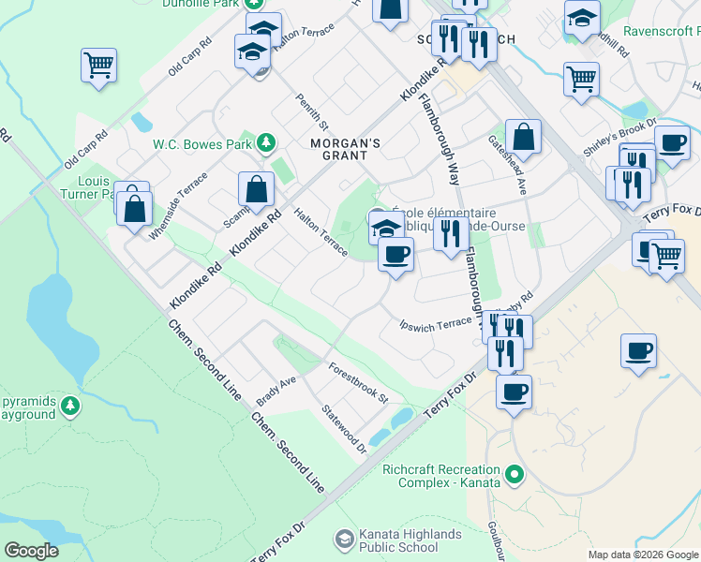Click the shopping bag marker above Gateshead Ave
The width and height of the screenshot is (701, 562).
click(x=523, y=138)
